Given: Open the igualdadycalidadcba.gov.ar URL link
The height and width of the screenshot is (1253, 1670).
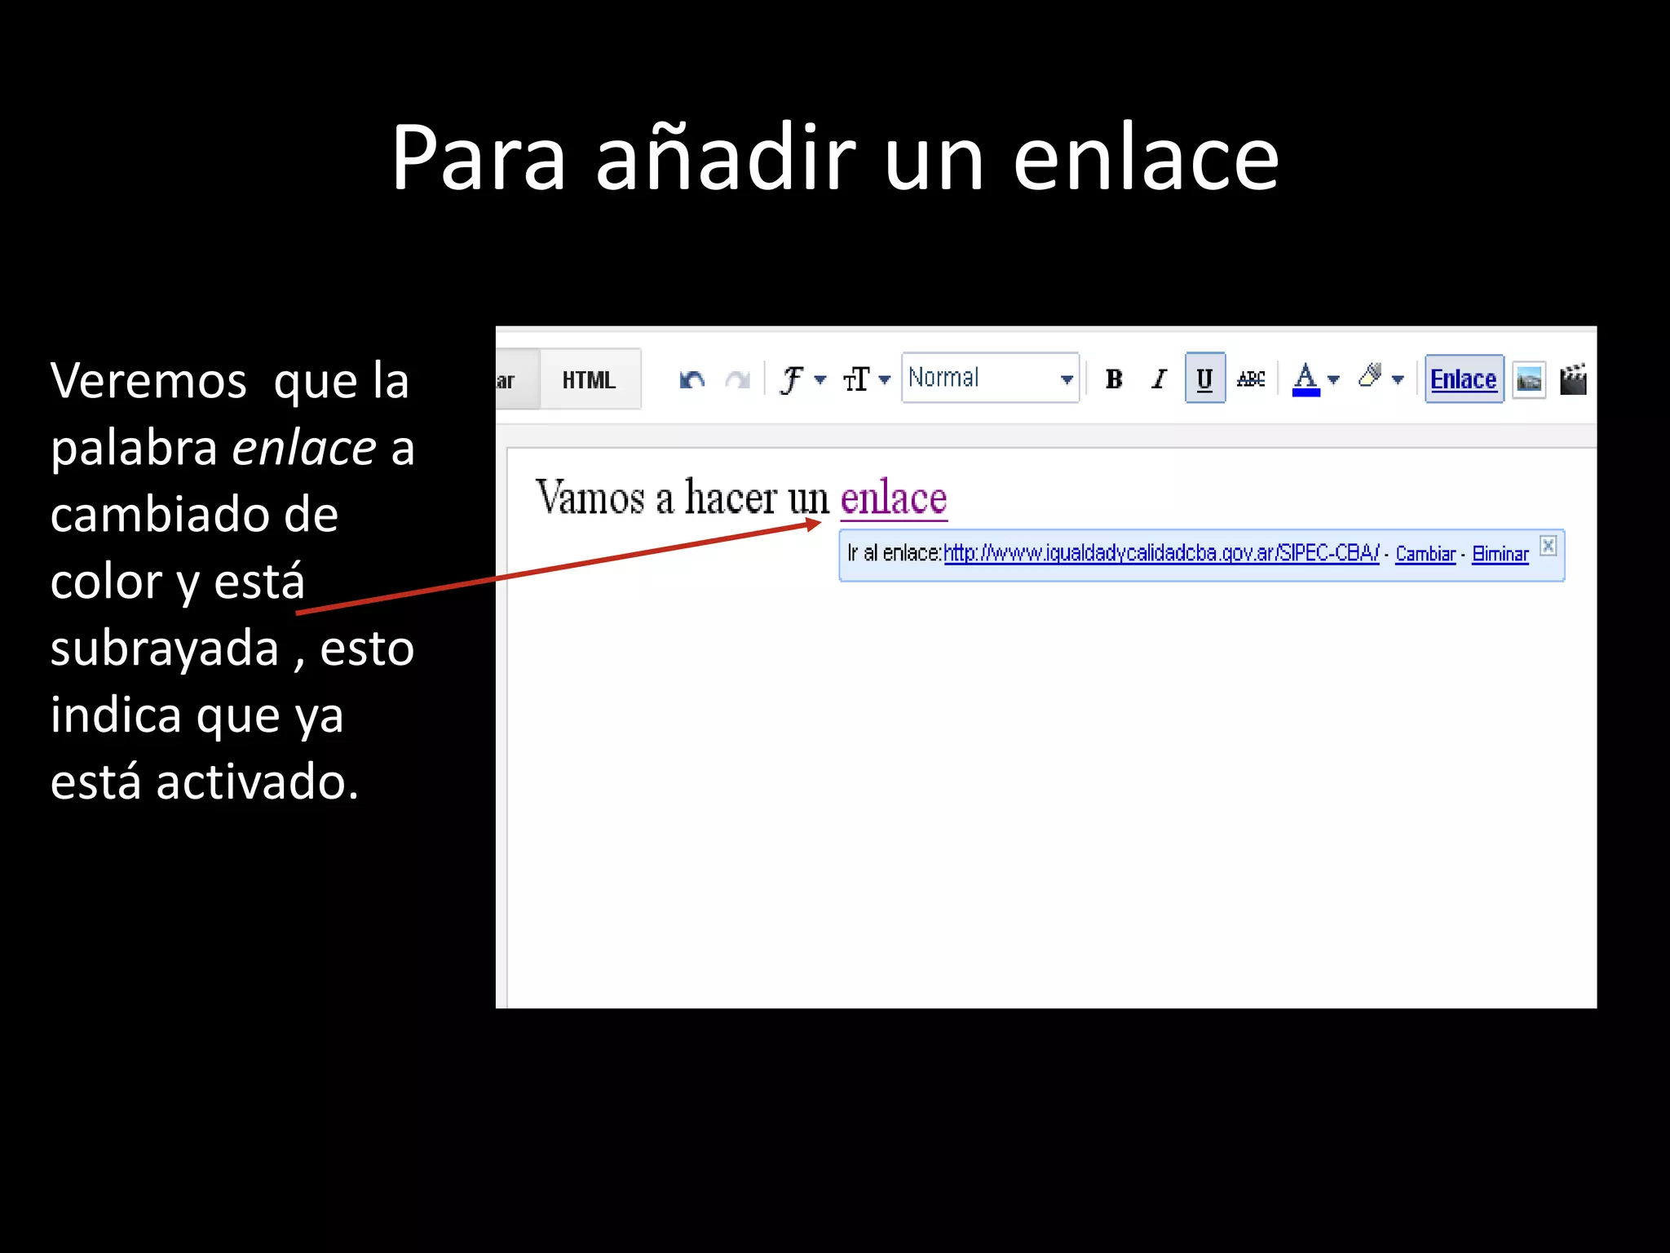Looking at the screenshot, I should (x=1161, y=553).
